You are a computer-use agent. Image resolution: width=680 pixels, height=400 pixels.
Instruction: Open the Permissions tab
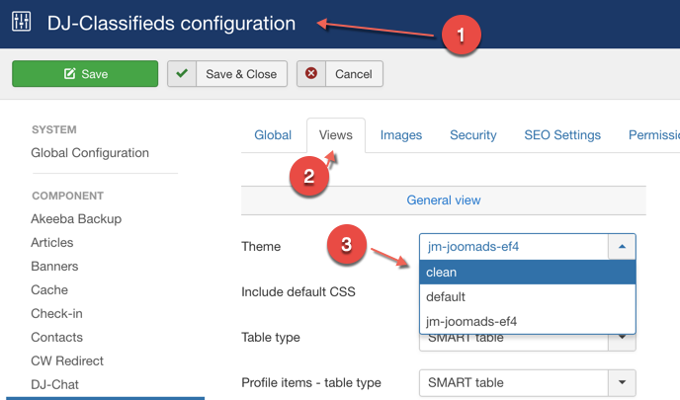[654, 134]
